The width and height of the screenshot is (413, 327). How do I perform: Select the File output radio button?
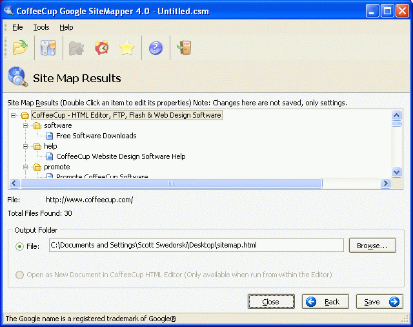click(19, 246)
